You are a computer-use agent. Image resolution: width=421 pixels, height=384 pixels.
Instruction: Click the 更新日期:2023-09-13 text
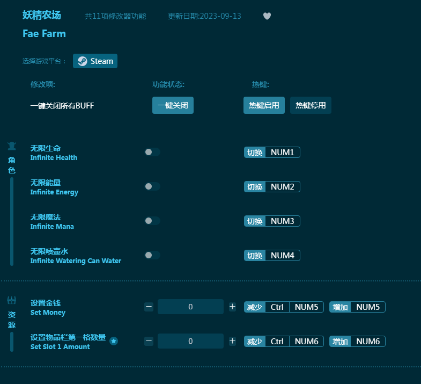[x=204, y=16]
